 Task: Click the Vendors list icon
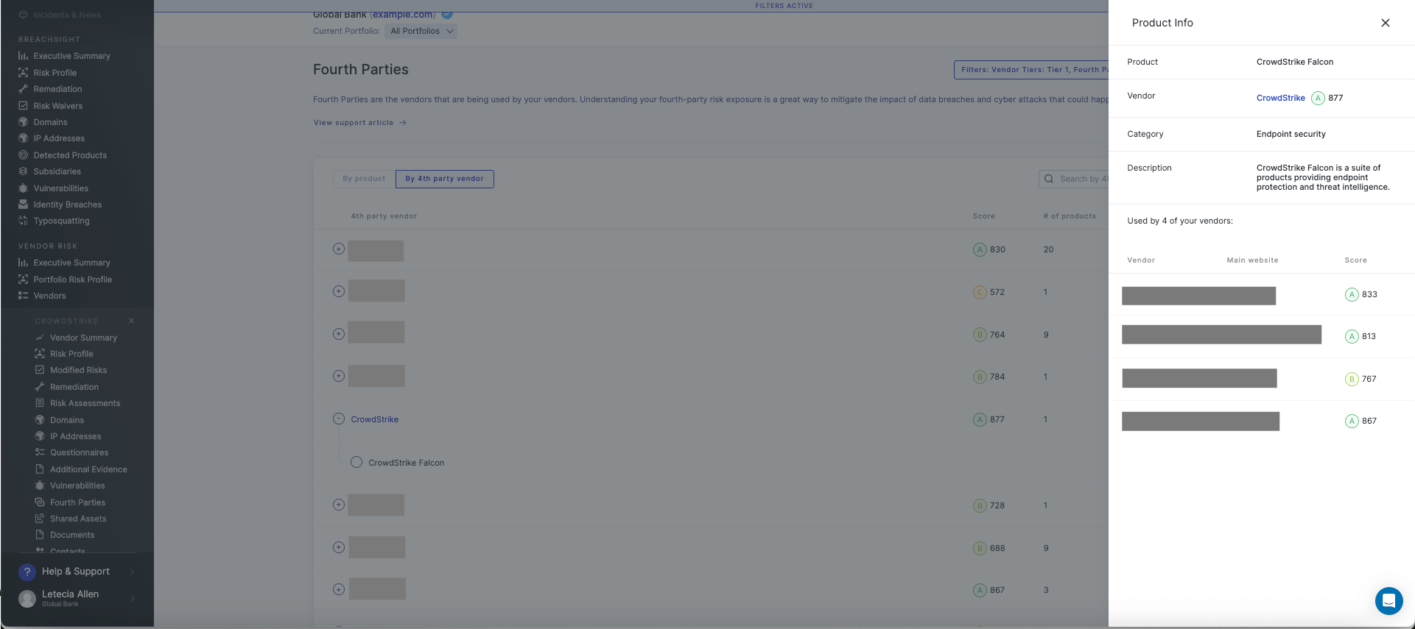[23, 296]
